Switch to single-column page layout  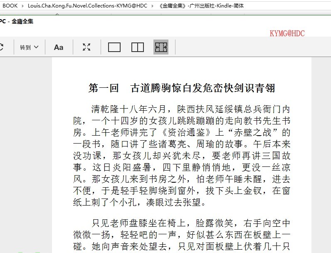click(x=114, y=47)
